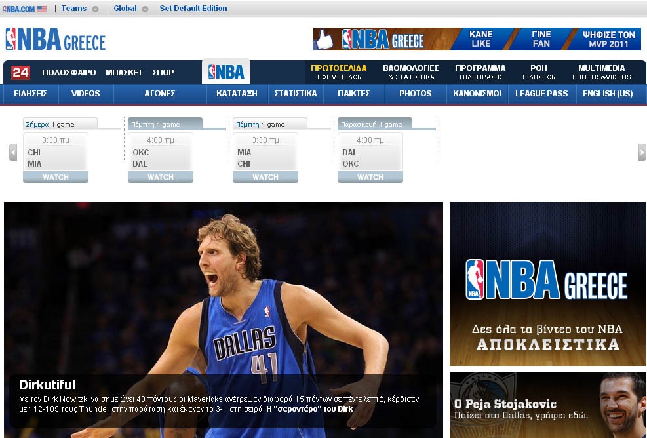Open ΡΟΗ ΕΙΔΗΣΕΩΝ menu item

(539, 72)
